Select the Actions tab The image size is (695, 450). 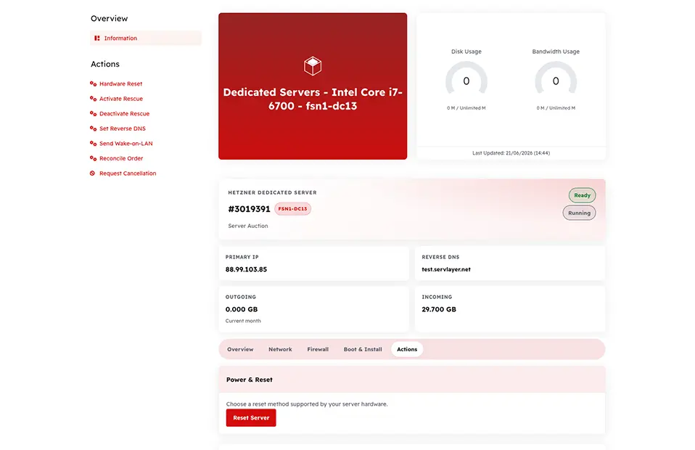[x=407, y=349]
